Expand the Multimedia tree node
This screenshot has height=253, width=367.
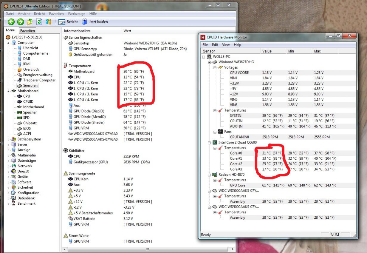tap(9, 155)
